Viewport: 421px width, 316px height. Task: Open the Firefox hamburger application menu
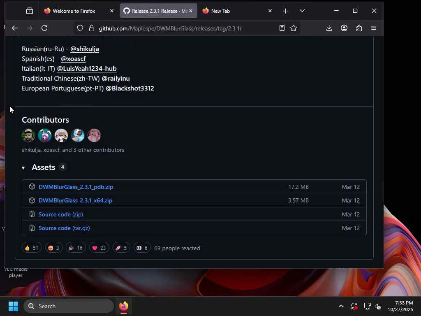tap(373, 28)
